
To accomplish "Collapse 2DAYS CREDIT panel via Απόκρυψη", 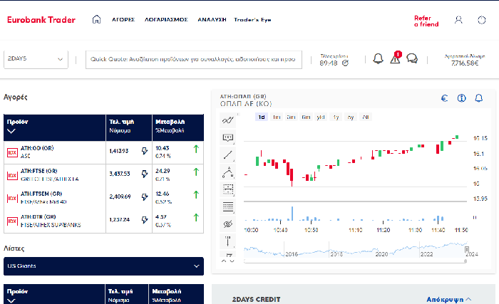I will click(x=448, y=299).
